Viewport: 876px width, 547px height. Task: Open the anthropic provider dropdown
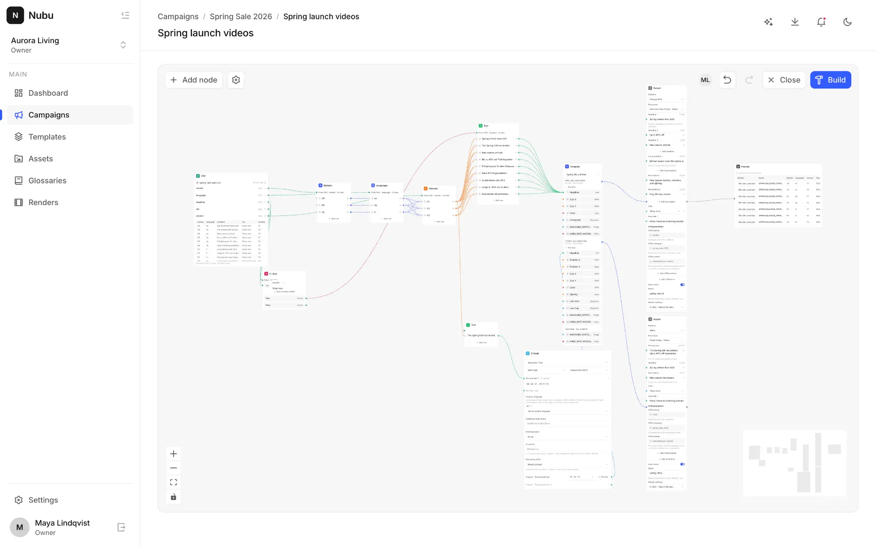click(x=546, y=370)
